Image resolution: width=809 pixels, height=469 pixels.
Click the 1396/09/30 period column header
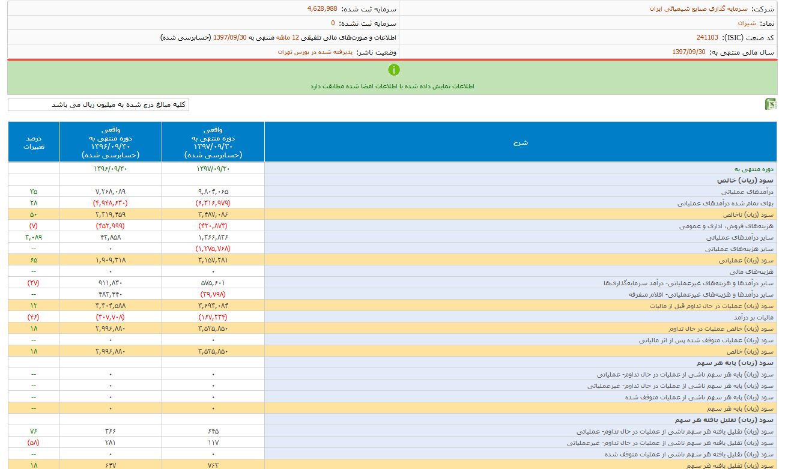tap(111, 142)
